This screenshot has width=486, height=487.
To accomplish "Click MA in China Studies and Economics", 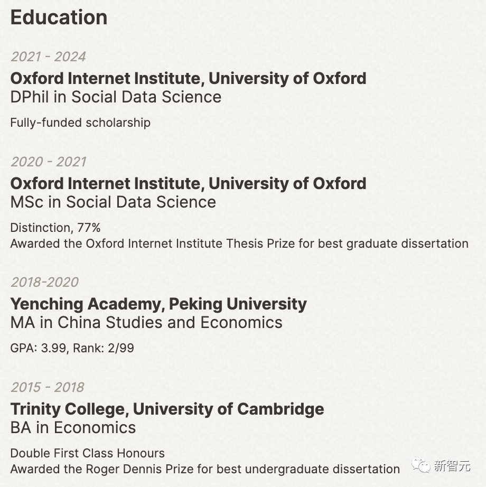I will click(x=146, y=323).
